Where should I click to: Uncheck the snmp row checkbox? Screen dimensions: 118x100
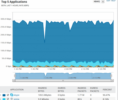(8, 99)
